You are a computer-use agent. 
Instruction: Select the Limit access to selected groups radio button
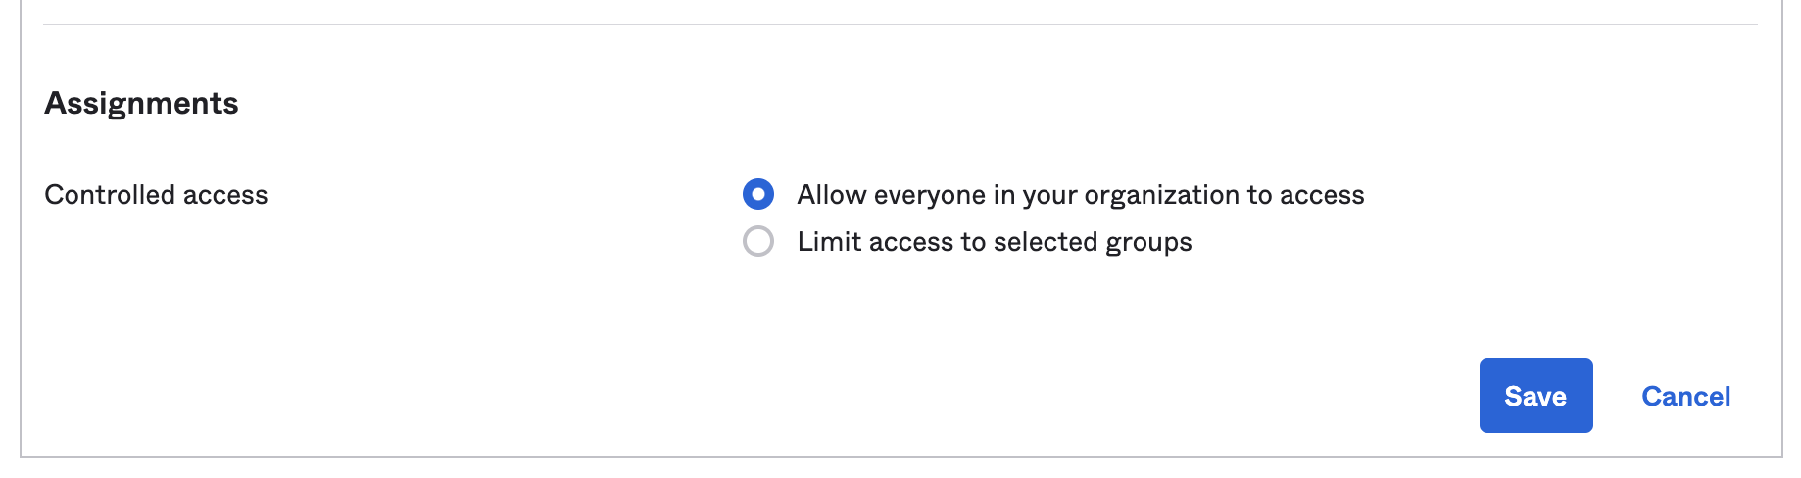758,241
